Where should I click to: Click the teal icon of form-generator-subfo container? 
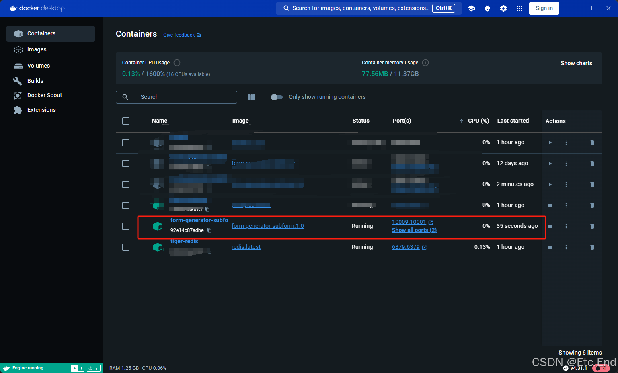158,226
